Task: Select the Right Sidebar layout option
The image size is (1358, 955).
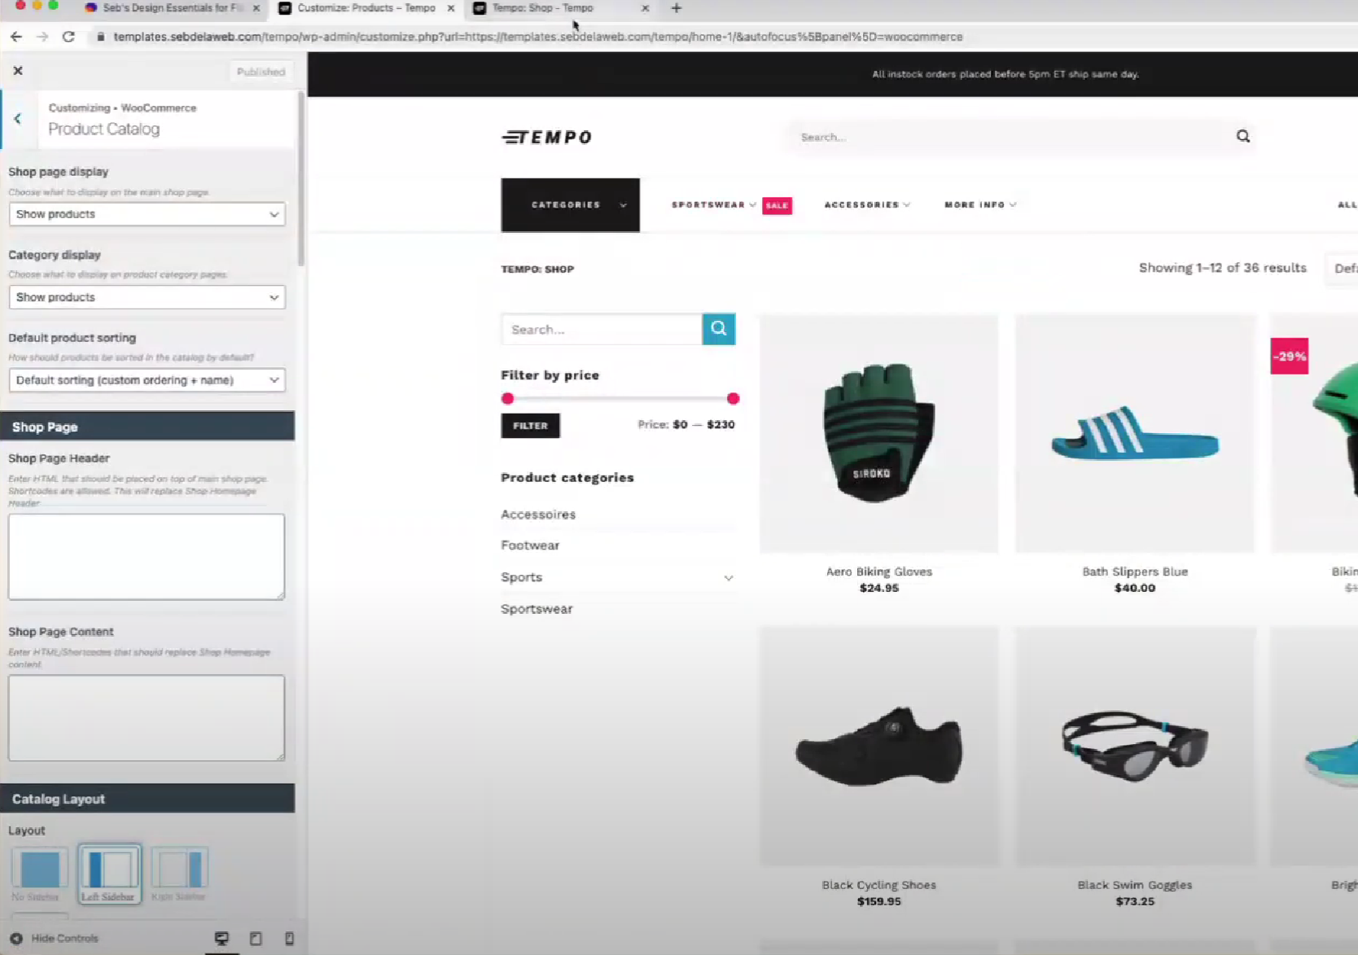Action: click(x=179, y=870)
